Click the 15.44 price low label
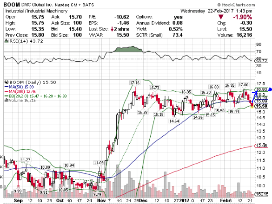Viewport: 272px width, 204px height. (x=234, y=112)
